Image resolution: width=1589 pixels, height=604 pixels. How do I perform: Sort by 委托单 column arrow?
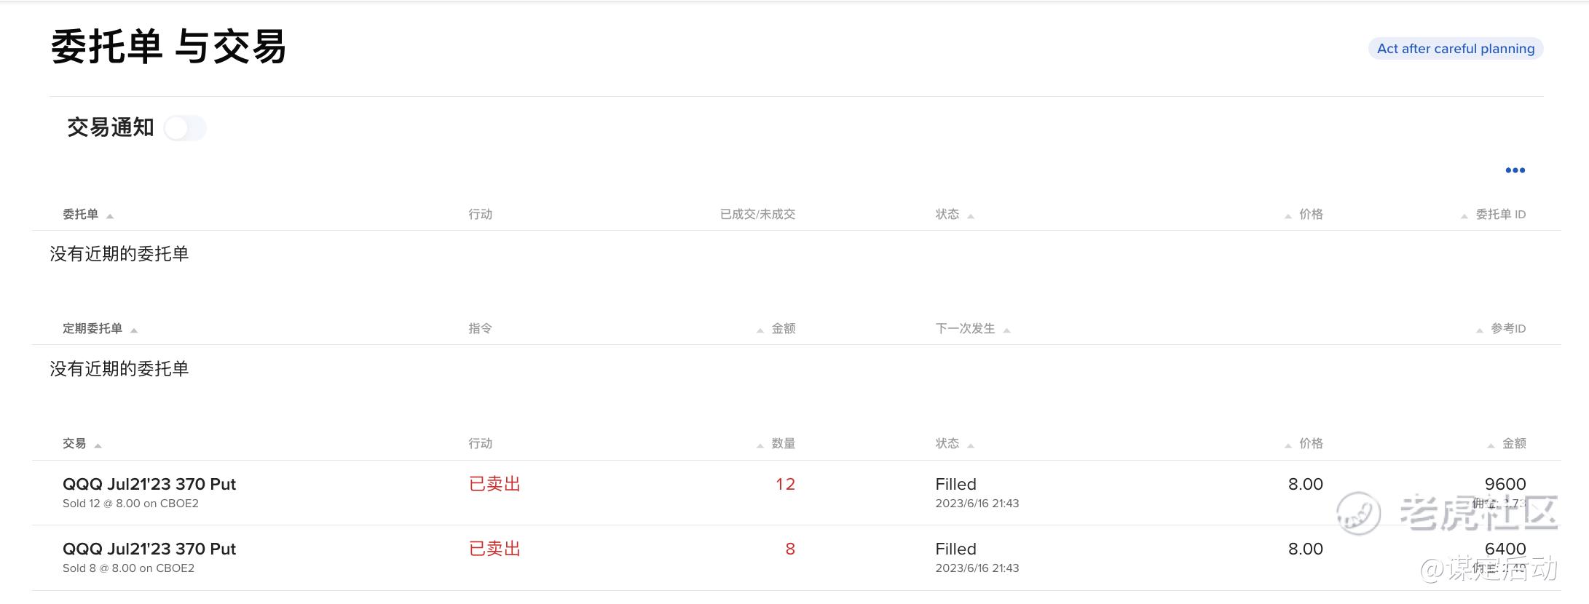click(110, 216)
